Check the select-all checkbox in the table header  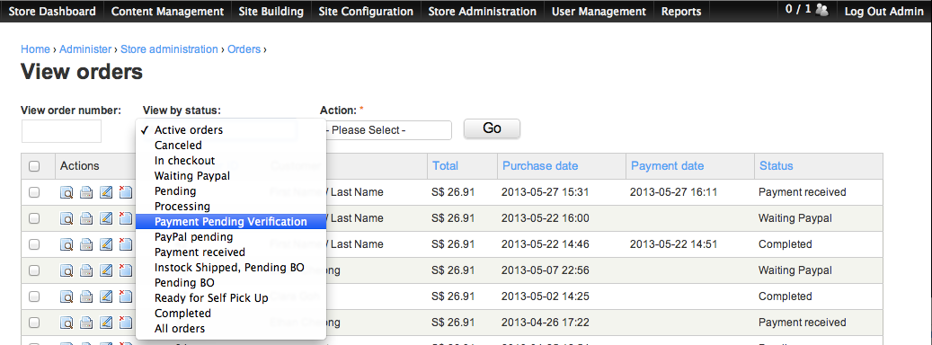34,166
